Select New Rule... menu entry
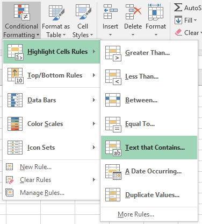The height and width of the screenshot is (224, 202). 52,167
